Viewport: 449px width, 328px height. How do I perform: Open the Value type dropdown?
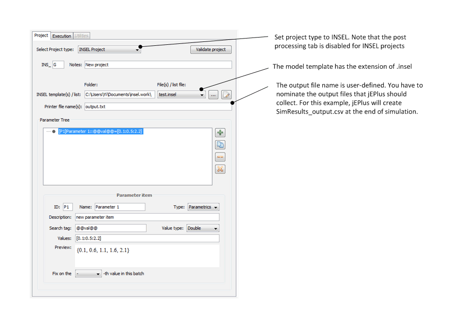203,228
